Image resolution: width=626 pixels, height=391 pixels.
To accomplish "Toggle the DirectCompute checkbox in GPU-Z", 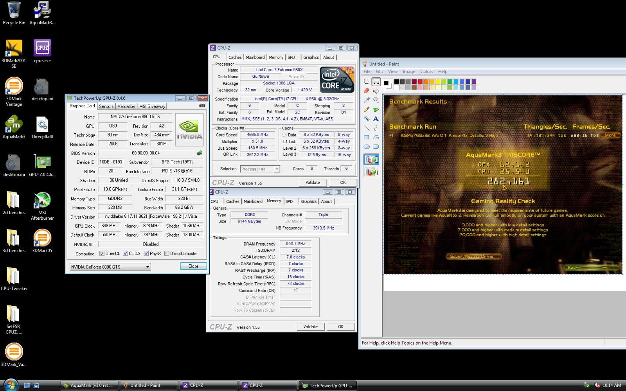I will pos(167,254).
